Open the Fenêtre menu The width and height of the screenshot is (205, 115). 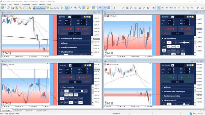[42, 4]
